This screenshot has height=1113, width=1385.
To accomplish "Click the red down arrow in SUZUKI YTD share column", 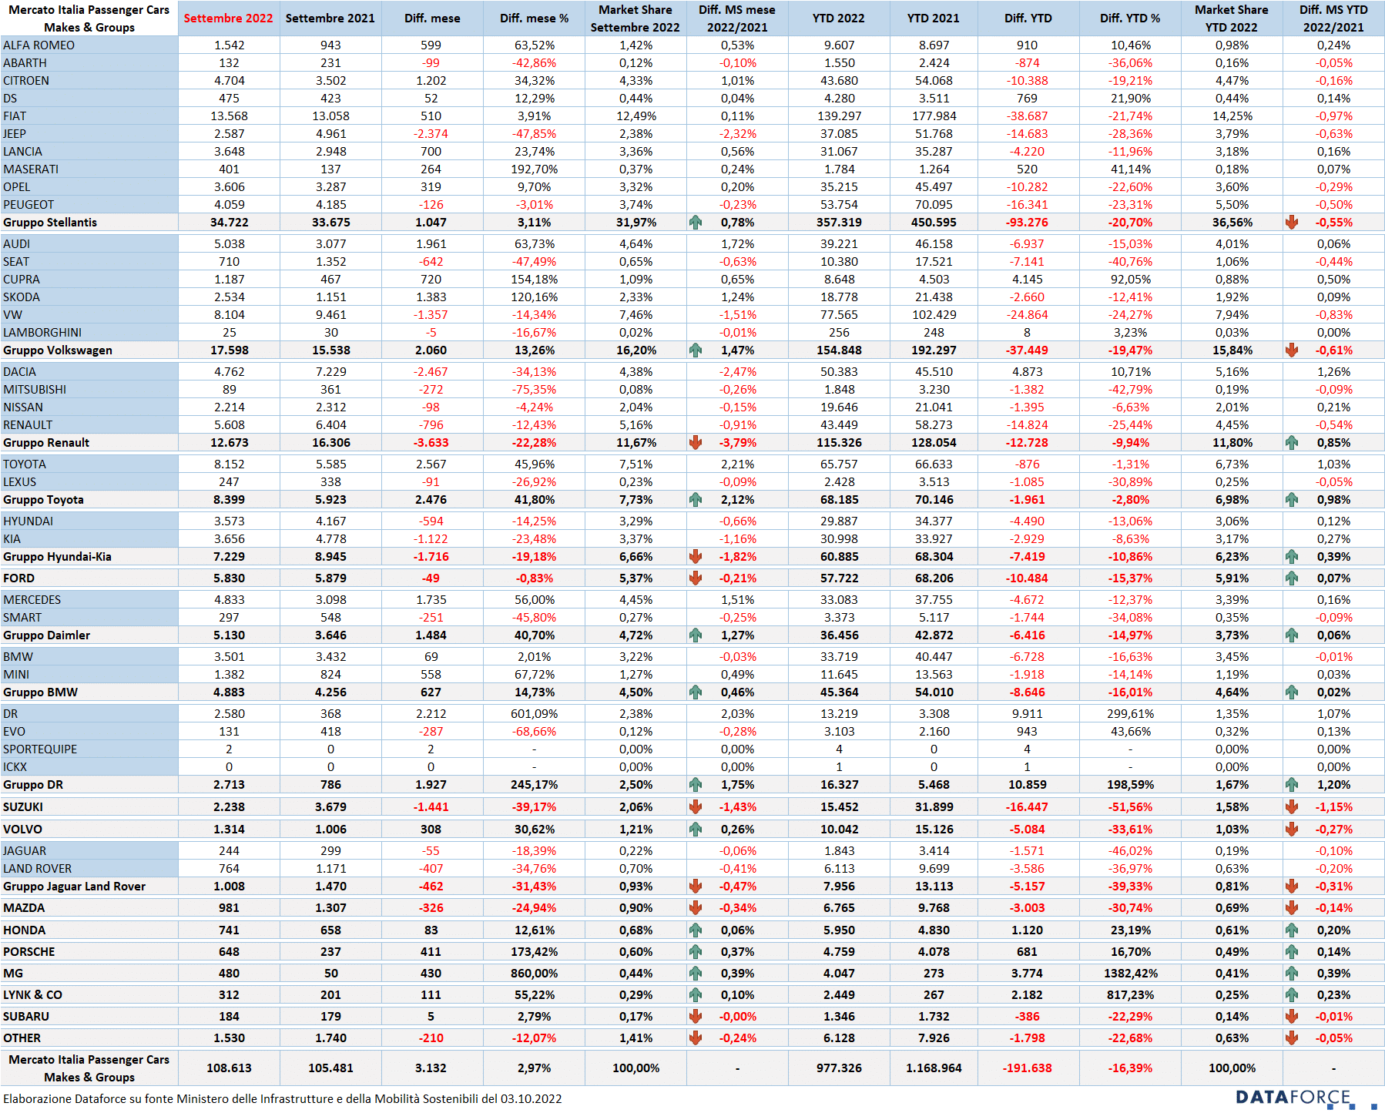I will [1292, 807].
